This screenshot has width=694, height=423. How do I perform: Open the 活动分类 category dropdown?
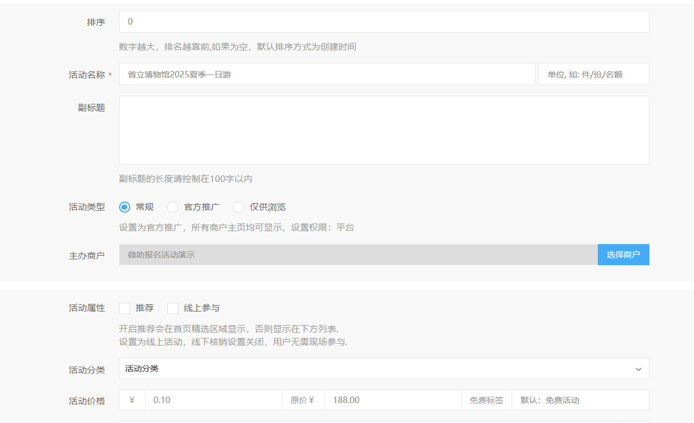[375, 369]
